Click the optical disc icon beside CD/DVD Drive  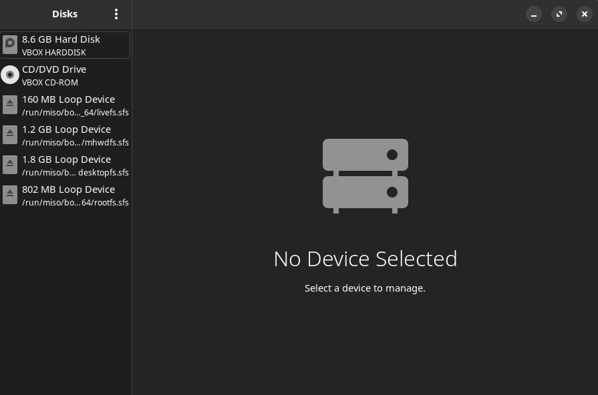[10, 75]
